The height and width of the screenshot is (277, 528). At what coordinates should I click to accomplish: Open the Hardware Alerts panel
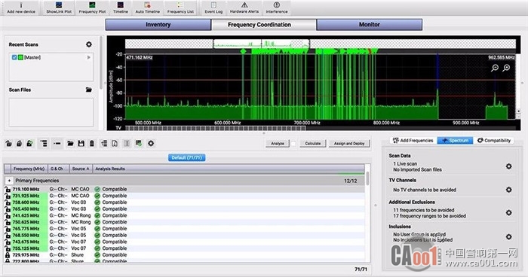pyautogui.click(x=244, y=8)
